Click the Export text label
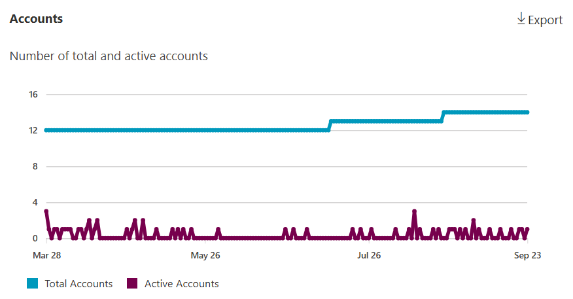 coord(545,20)
